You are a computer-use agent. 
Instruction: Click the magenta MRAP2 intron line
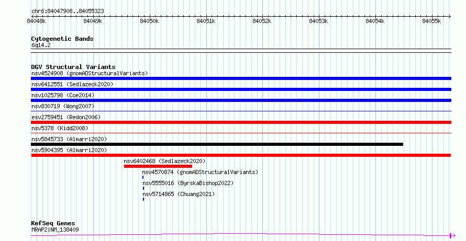point(240,234)
